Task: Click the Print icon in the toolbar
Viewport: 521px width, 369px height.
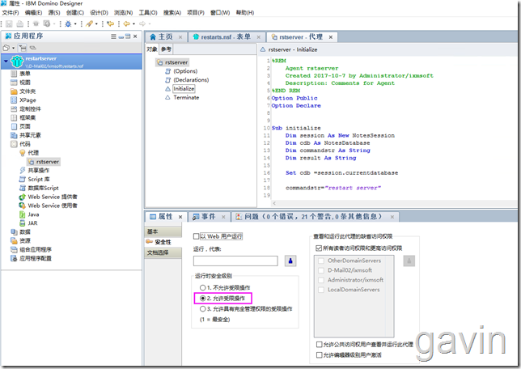Action: (20, 23)
